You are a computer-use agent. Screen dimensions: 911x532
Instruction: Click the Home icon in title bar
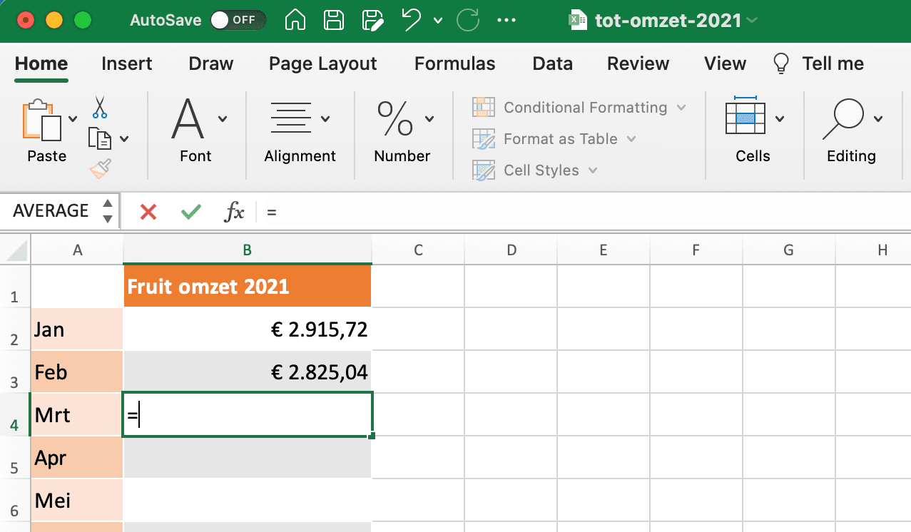tap(295, 20)
